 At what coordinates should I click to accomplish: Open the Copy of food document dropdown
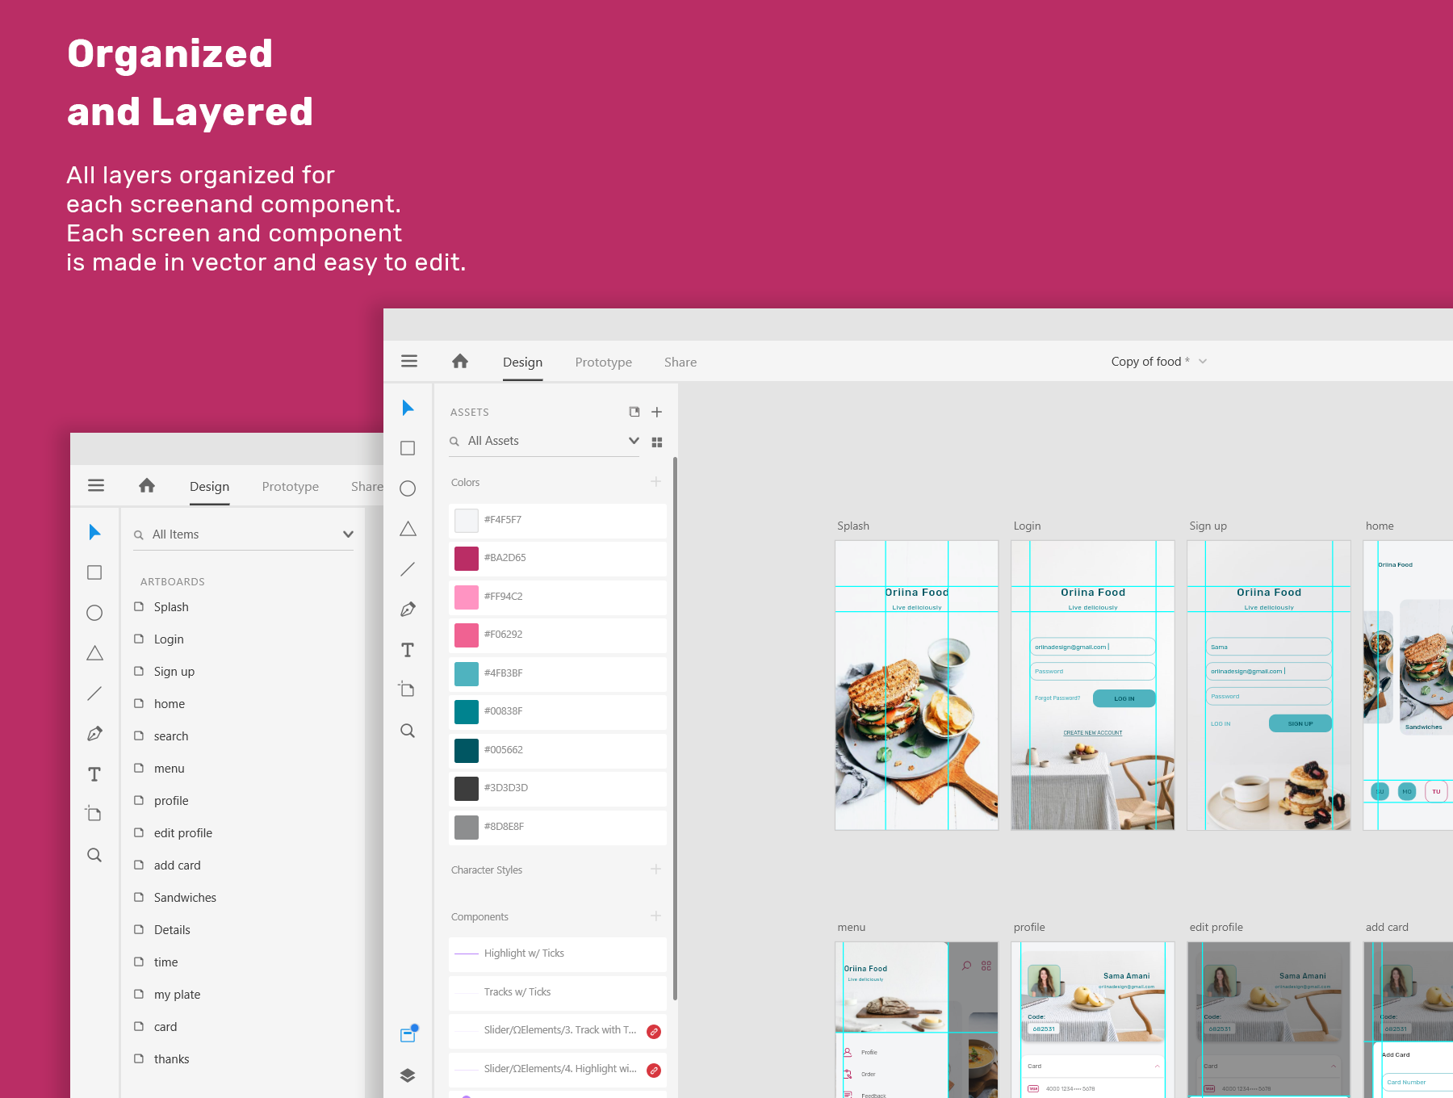pyautogui.click(x=1203, y=362)
